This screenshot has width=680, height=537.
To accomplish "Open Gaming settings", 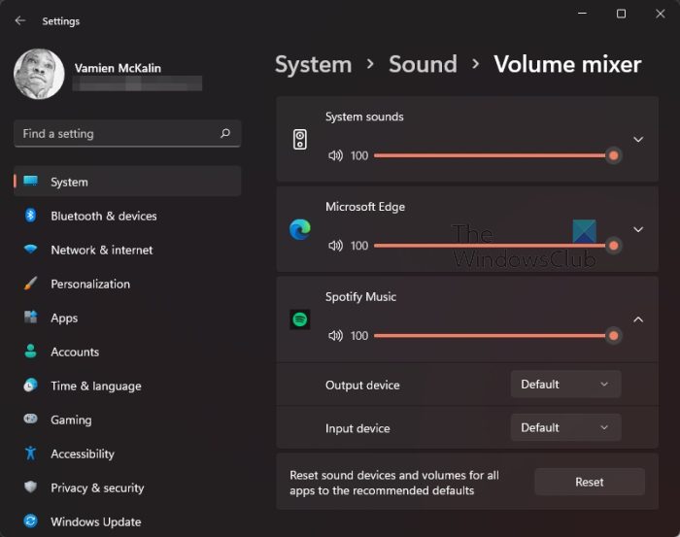I will pos(71,420).
